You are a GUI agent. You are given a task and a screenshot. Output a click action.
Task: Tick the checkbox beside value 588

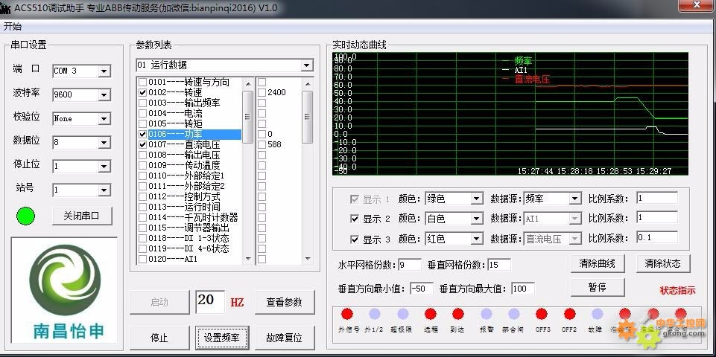[x=262, y=144]
